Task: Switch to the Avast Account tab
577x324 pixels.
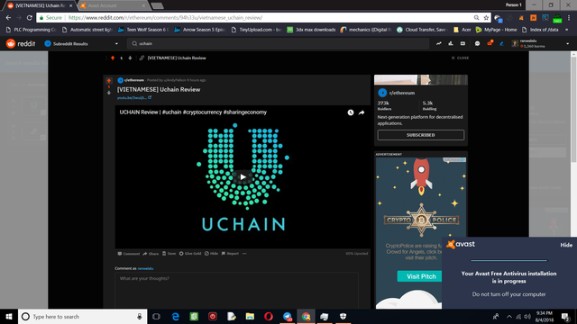Action: tap(114, 5)
